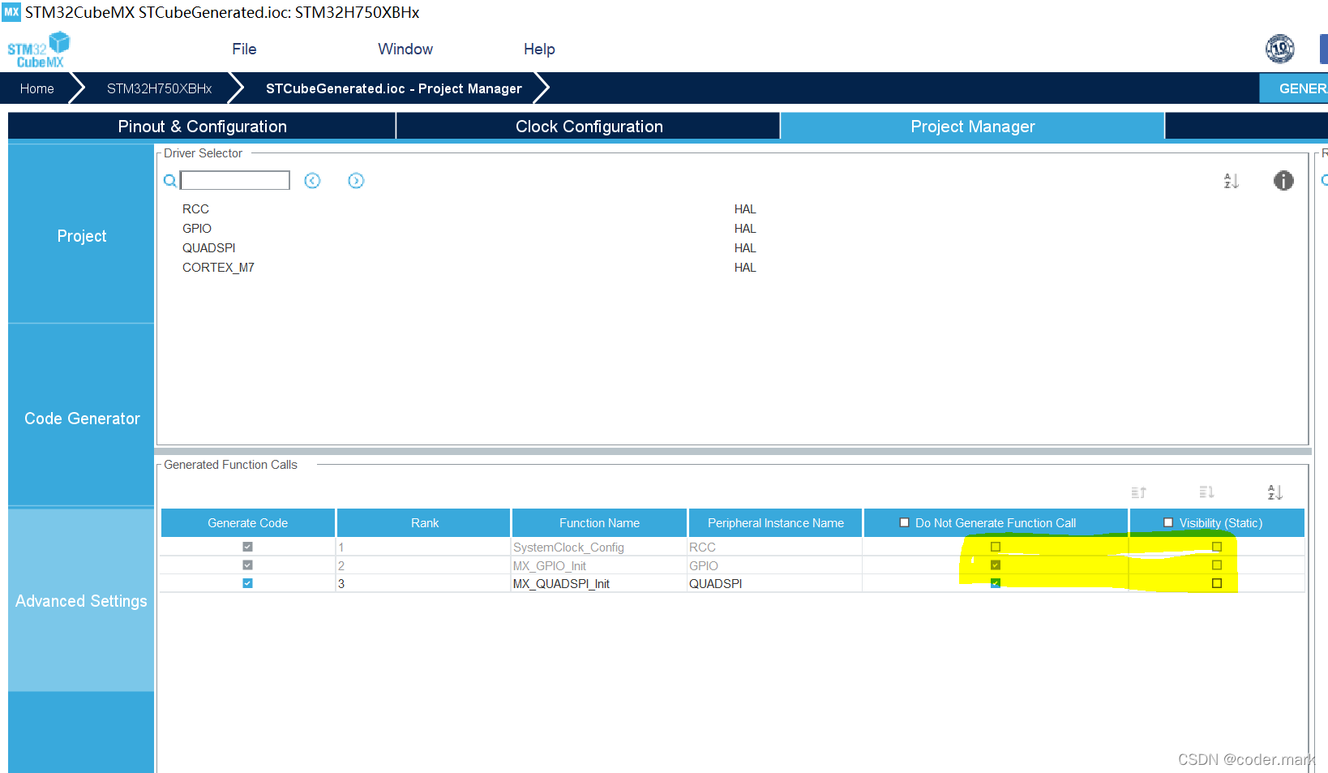This screenshot has width=1328, height=773.
Task: Click the Function Name column header
Action: pos(599,522)
